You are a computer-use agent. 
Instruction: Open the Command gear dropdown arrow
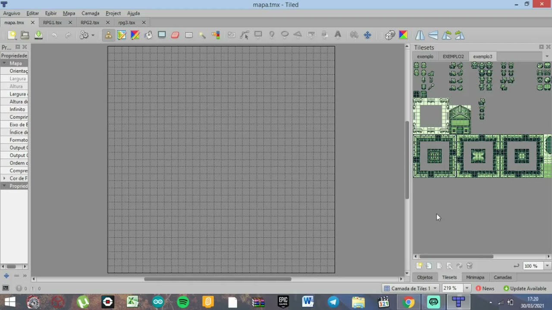point(92,35)
